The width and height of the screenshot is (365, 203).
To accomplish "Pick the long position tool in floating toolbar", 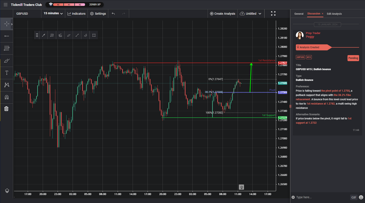I will click(x=60, y=35).
